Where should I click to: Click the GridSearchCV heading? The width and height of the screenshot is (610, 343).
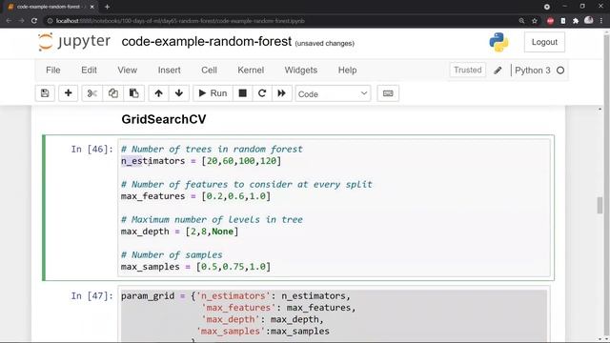[x=164, y=119]
